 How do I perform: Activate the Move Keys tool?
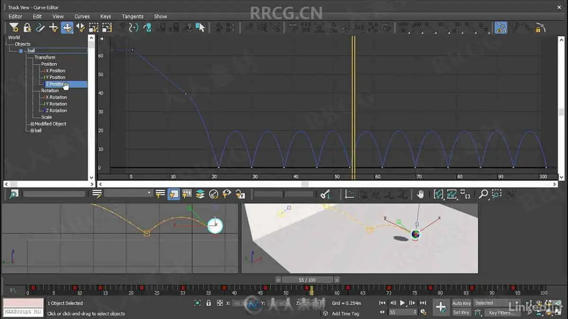tap(67, 27)
